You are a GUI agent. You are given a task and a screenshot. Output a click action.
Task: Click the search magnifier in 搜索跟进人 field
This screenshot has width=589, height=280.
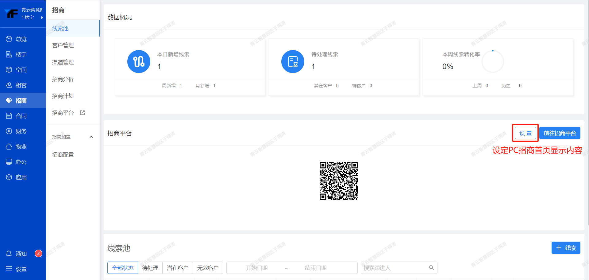pyautogui.click(x=431, y=268)
